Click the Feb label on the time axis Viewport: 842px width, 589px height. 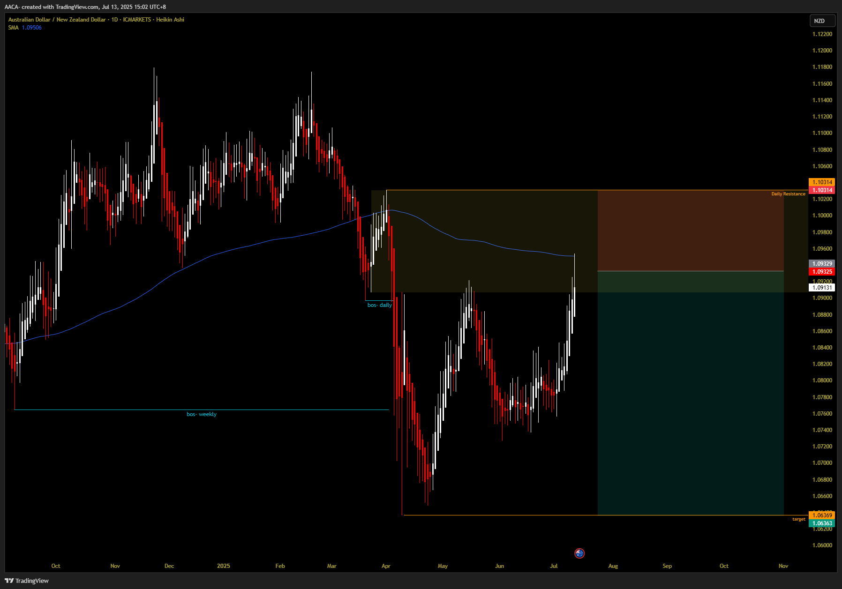click(x=280, y=566)
